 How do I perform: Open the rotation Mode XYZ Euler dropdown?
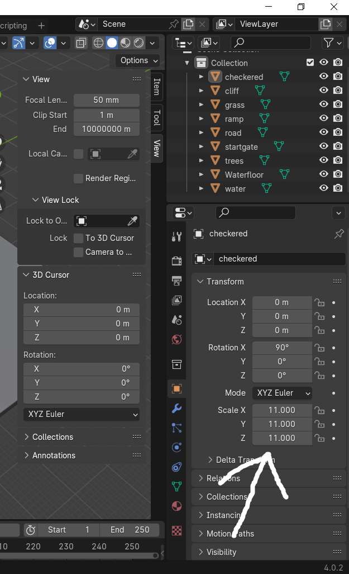(282, 393)
